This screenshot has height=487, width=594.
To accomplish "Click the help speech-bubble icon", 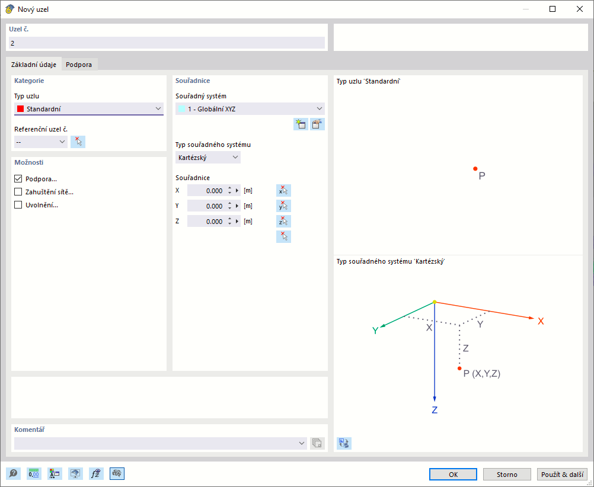I will (13, 473).
